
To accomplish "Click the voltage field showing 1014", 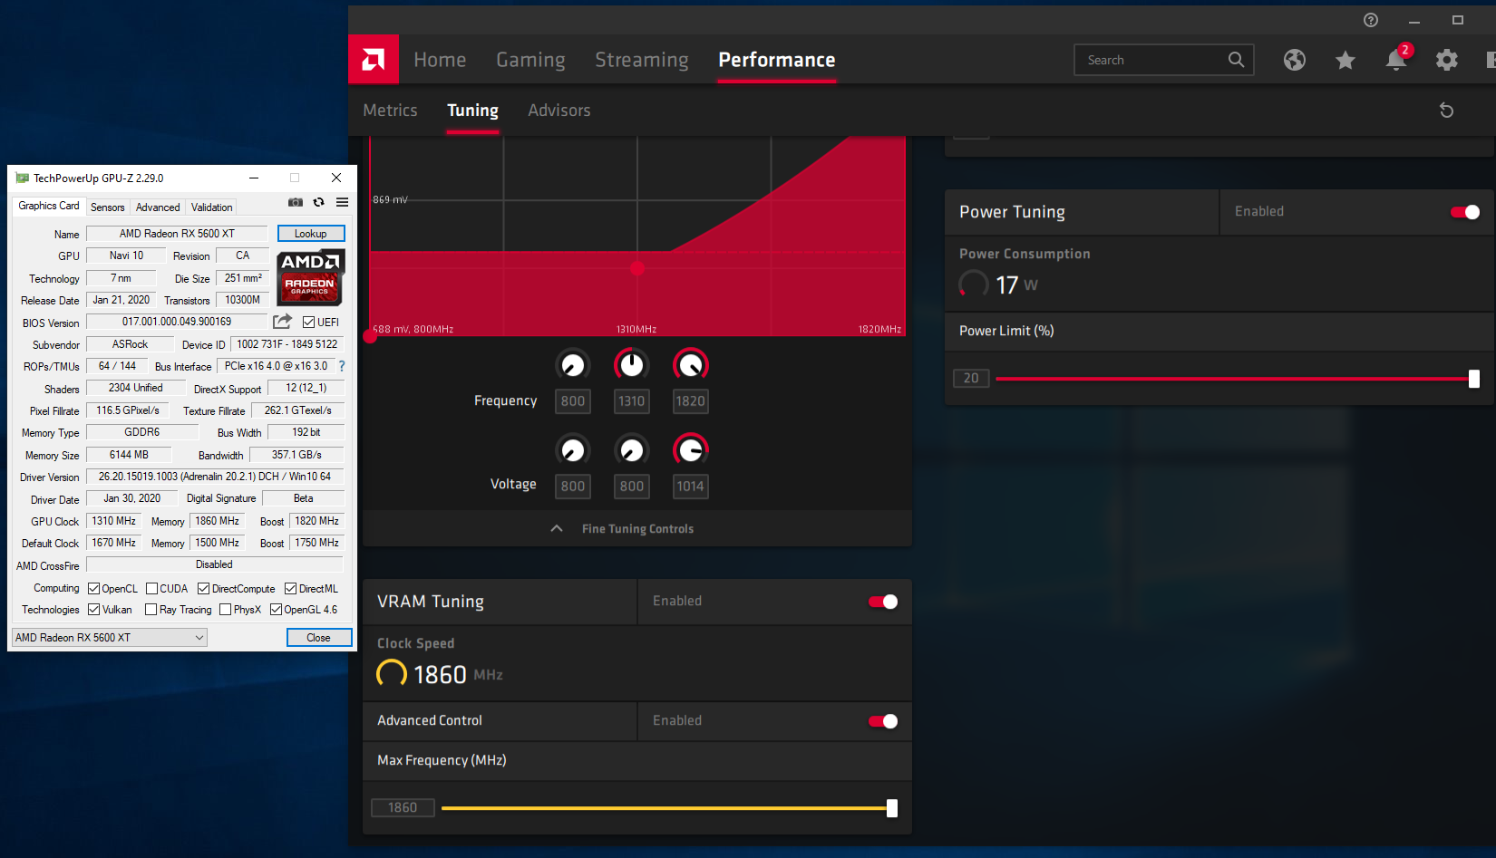I will (x=691, y=487).
